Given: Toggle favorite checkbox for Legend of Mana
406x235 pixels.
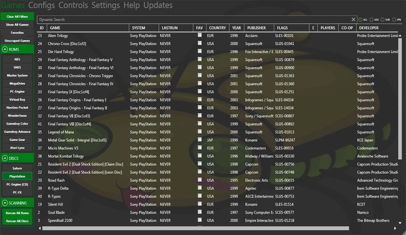Looking at the screenshot, I should 200,132.
